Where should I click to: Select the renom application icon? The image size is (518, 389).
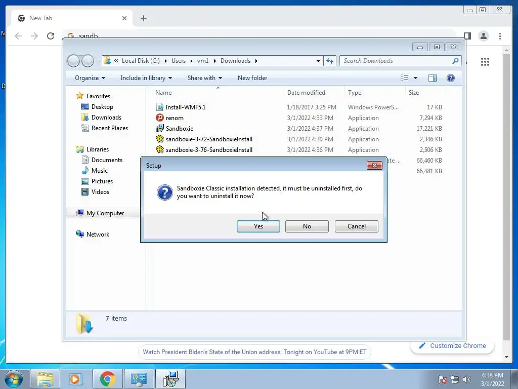click(x=160, y=118)
